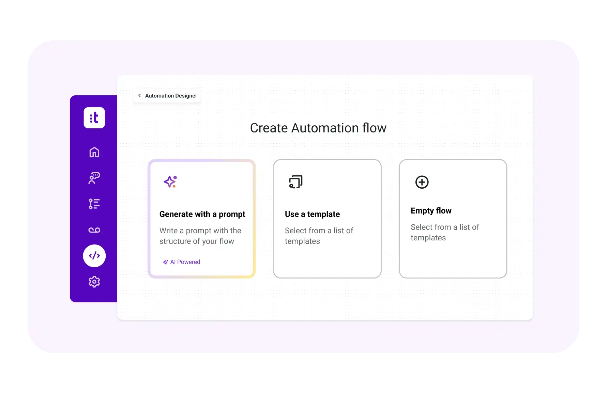
Task: Go back with the Automation Designer button
Action: click(x=167, y=96)
